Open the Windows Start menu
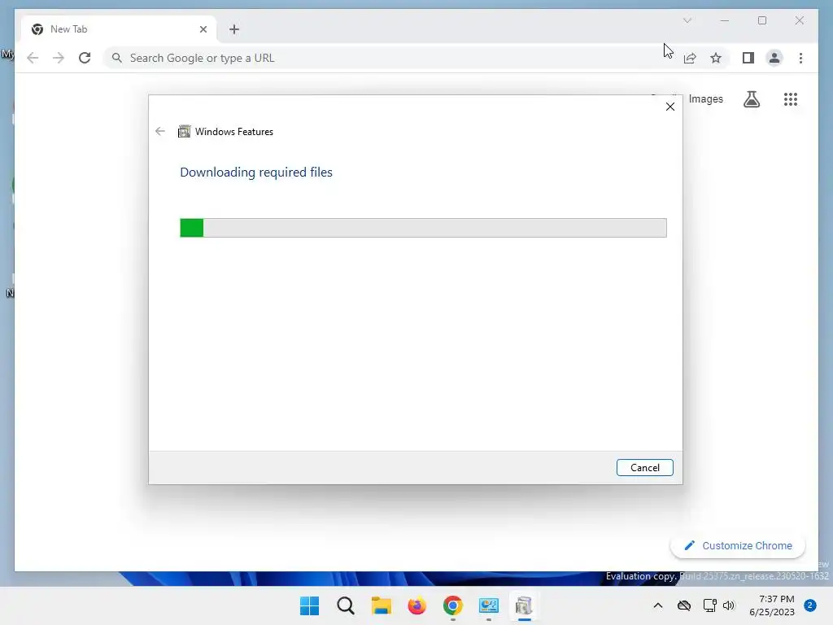Viewport: 833px width, 625px height. [x=310, y=605]
